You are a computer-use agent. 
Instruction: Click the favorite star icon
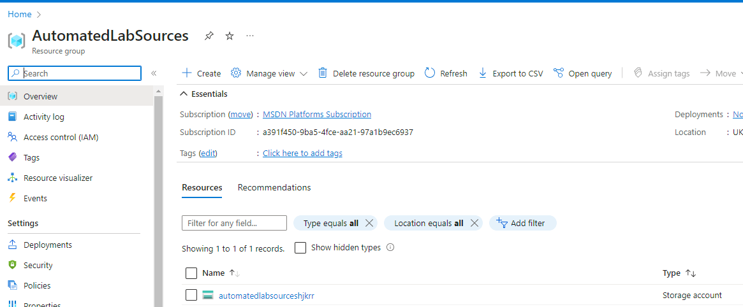[x=230, y=36]
